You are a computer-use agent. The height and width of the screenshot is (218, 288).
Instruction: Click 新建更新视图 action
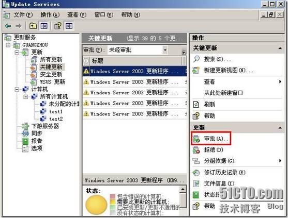(x=229, y=70)
